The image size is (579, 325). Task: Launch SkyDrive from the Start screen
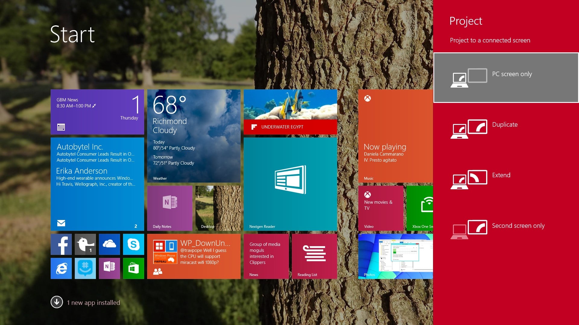coord(109,244)
